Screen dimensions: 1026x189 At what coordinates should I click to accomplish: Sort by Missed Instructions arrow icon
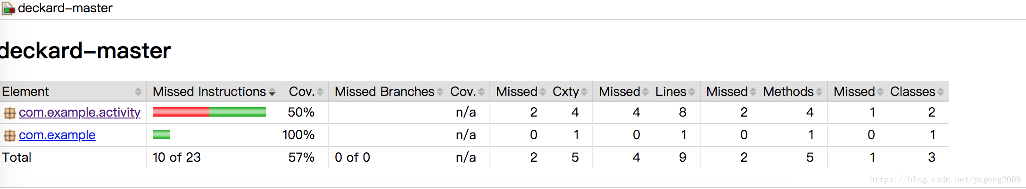coord(272,92)
